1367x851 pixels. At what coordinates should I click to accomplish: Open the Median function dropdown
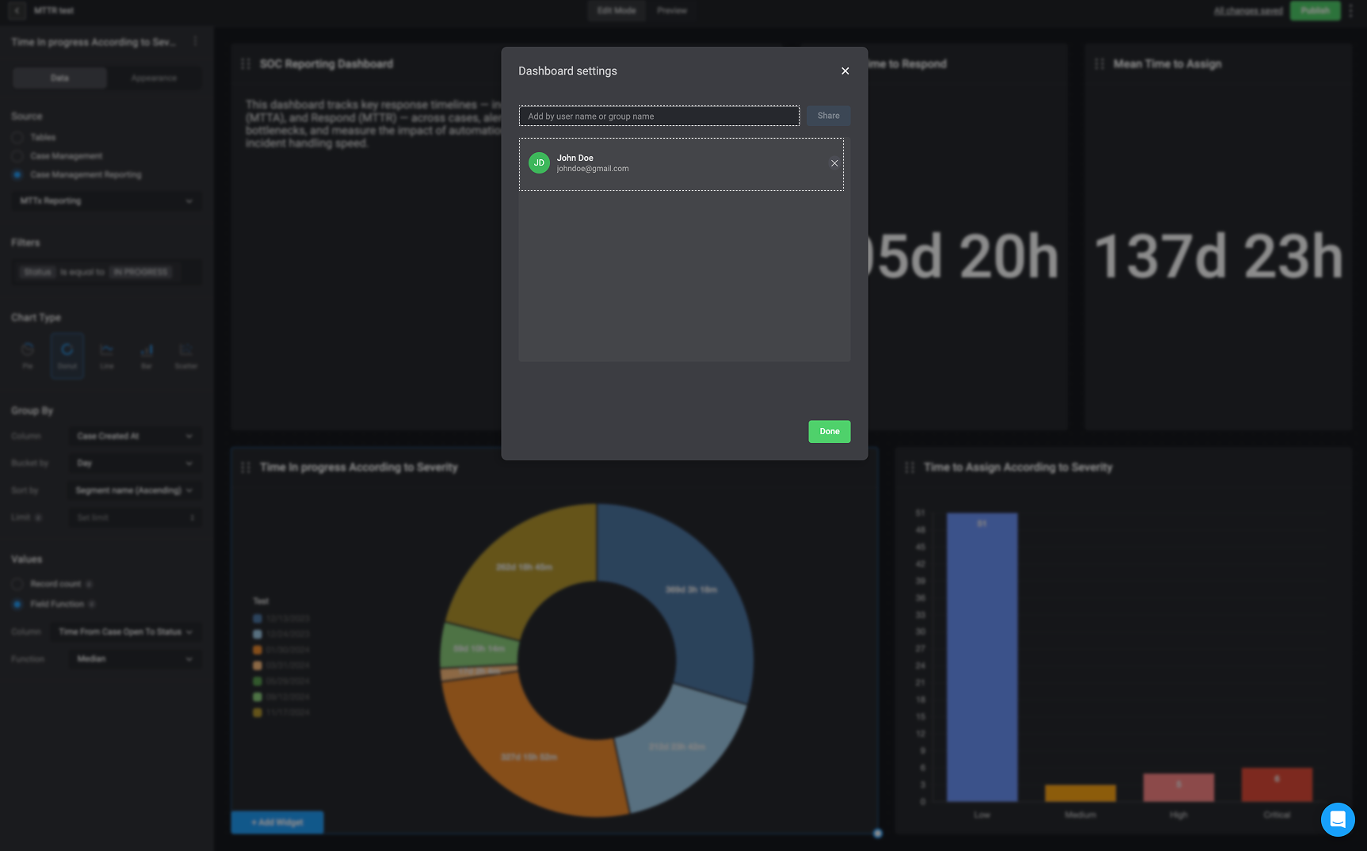pos(135,659)
